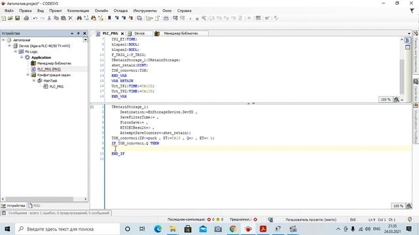Viewport: 419px width, 235px height.
Task: Close the Devices panel
Action: coord(84,33)
